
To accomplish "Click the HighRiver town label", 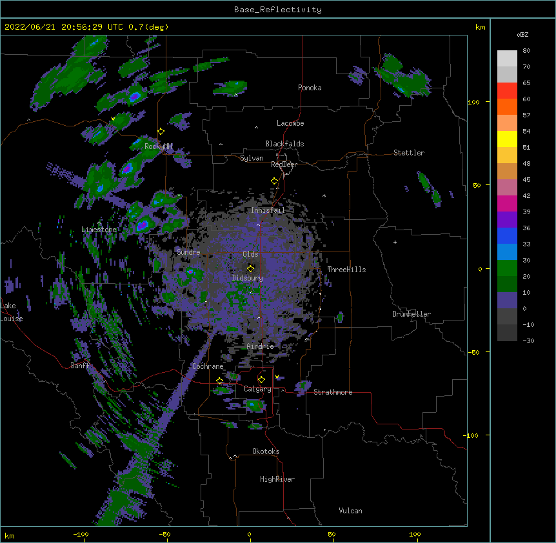I will (277, 479).
